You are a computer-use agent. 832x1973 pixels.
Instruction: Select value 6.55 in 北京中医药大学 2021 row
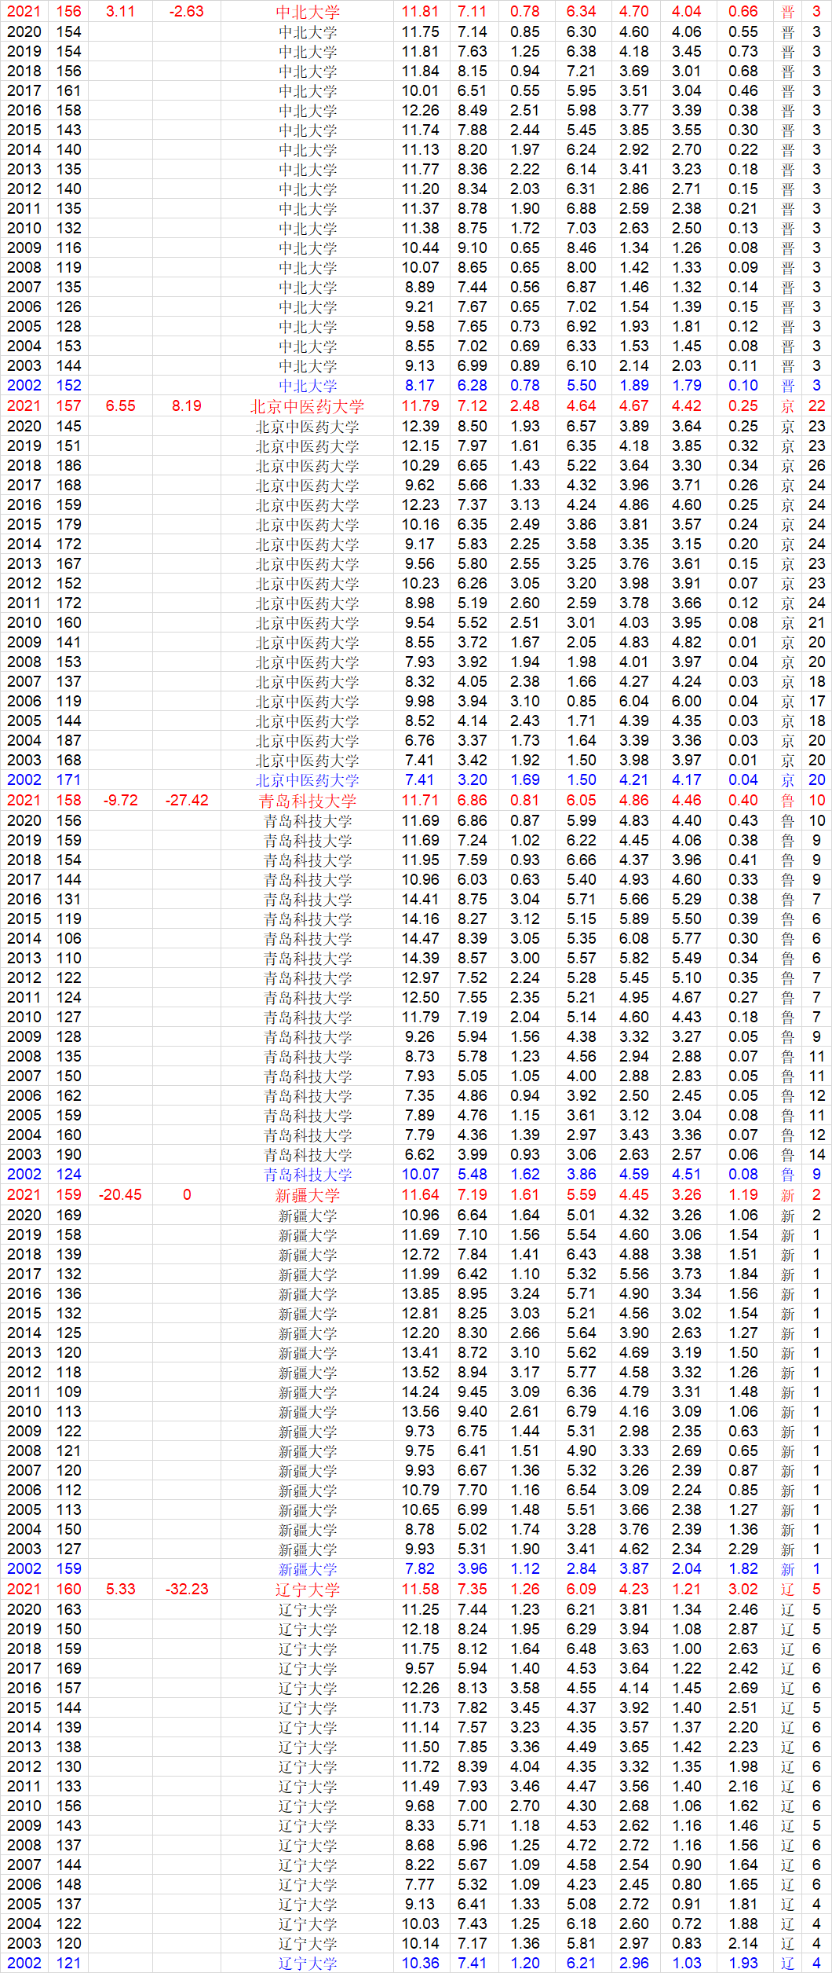pyautogui.click(x=120, y=406)
